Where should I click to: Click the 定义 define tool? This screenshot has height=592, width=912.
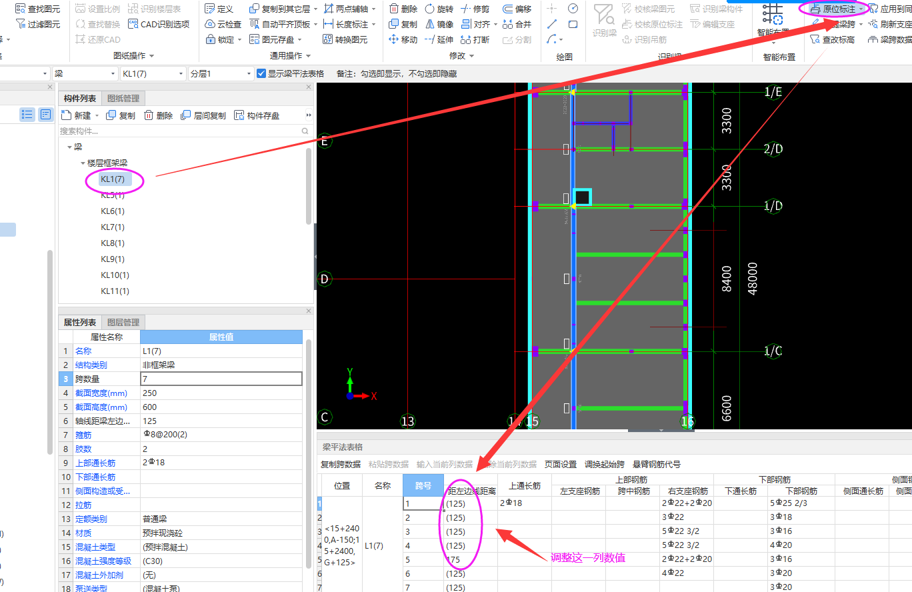pos(219,9)
